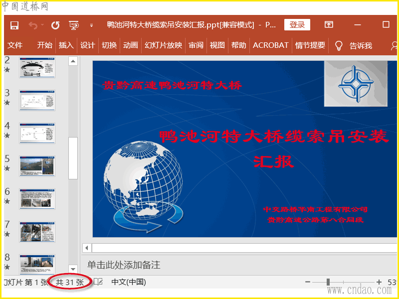399x299 pixels.
Task: Click 单击此处添加备注 notes field
Action: click(x=124, y=265)
